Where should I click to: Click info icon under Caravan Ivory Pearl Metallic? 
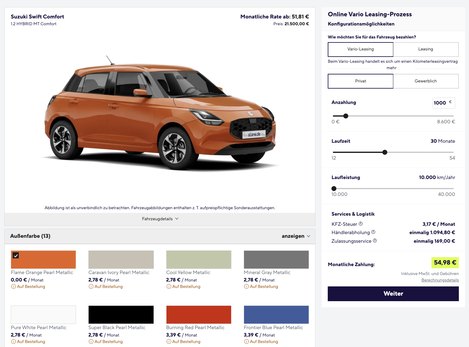pyautogui.click(x=91, y=287)
